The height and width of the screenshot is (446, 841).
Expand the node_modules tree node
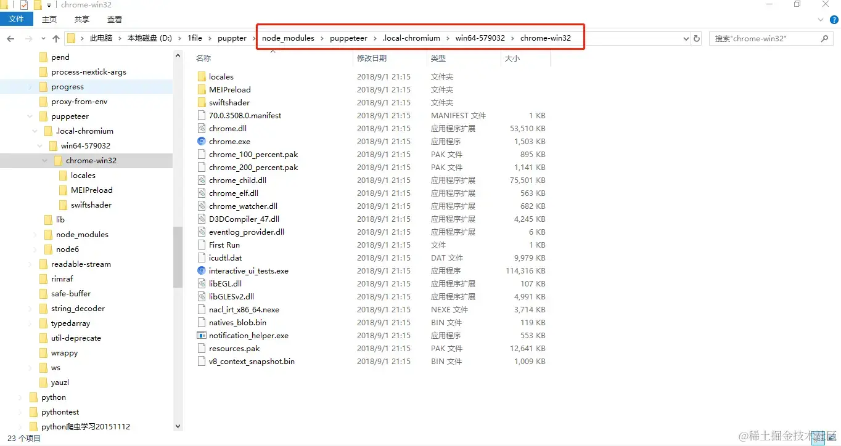coord(35,235)
